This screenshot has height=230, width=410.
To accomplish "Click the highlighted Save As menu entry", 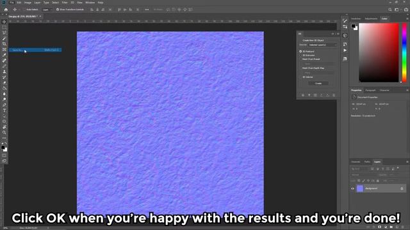I will [35, 50].
